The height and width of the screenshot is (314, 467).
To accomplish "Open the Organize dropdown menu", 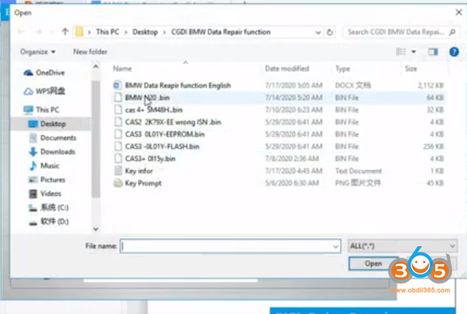I will [x=37, y=52].
